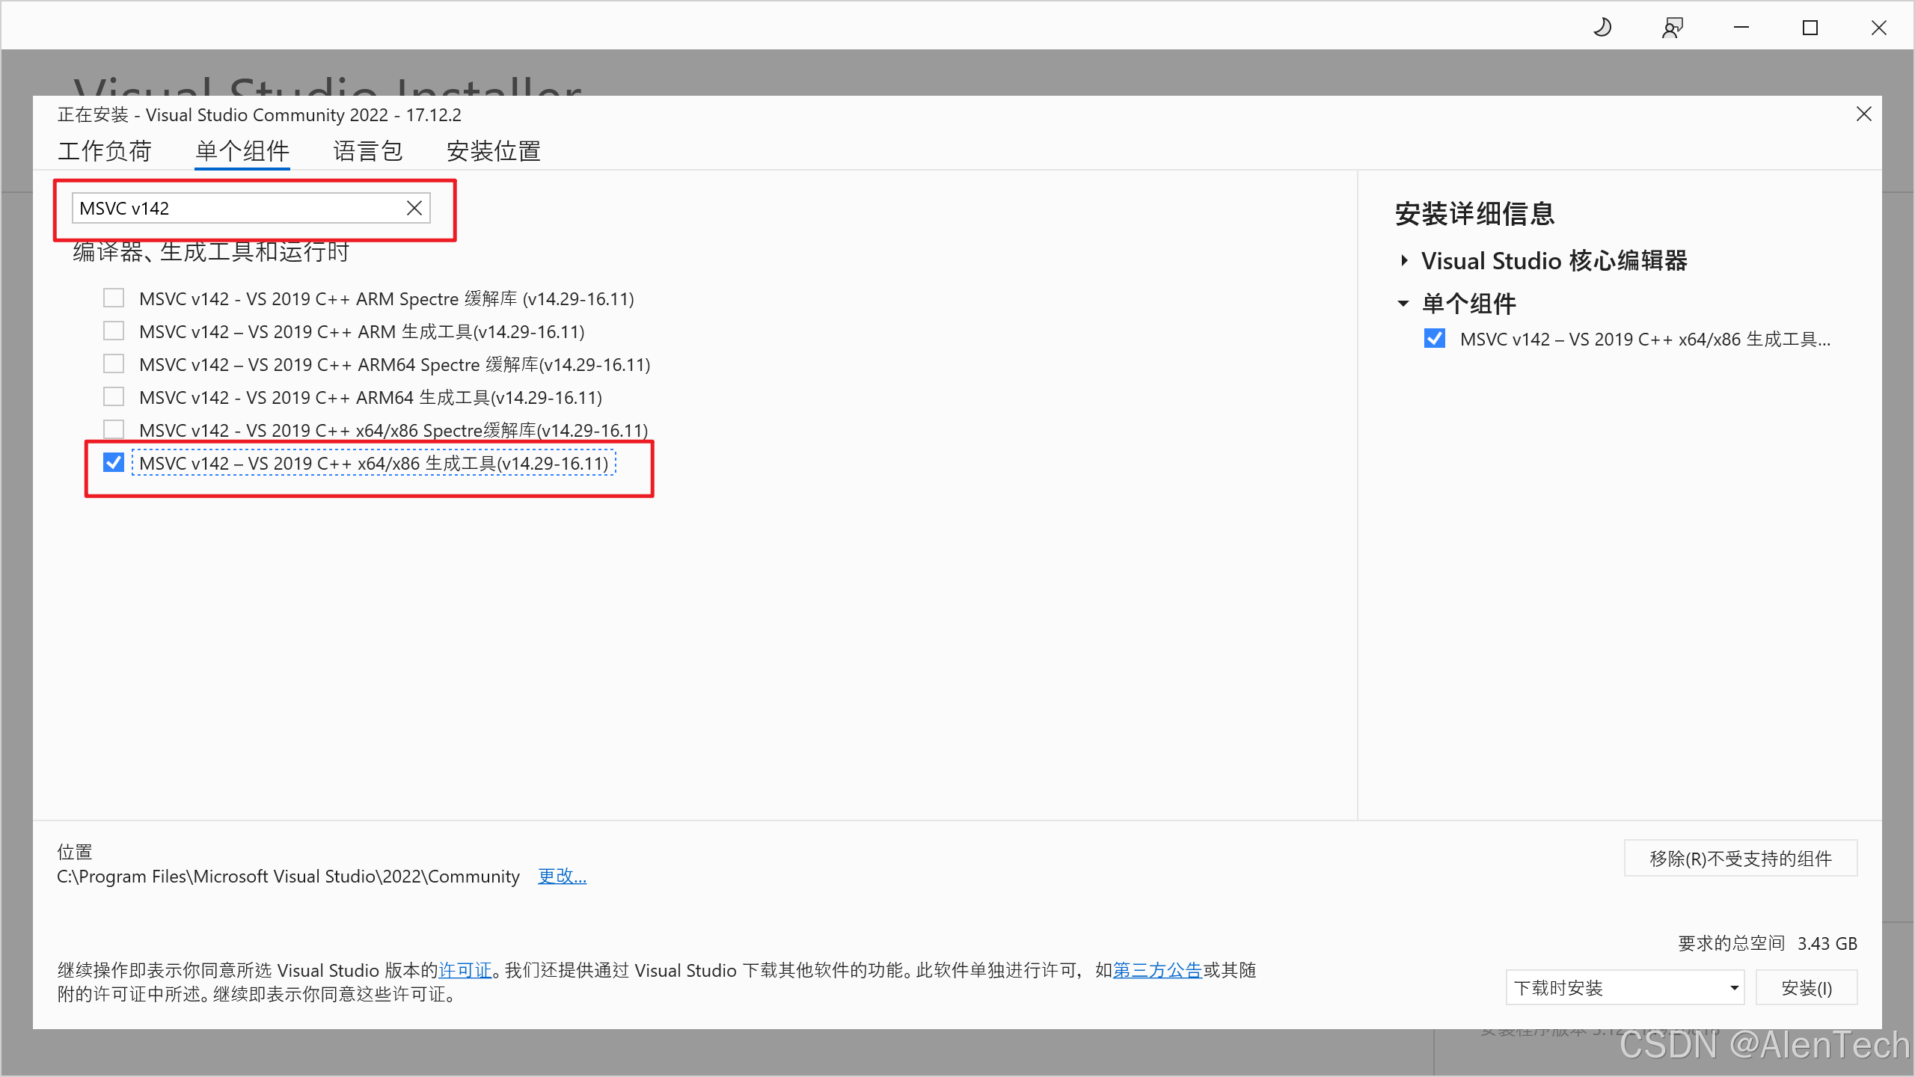Check ARM64 Spectre mitigation libs option
This screenshot has height=1077, width=1915.
[x=114, y=364]
